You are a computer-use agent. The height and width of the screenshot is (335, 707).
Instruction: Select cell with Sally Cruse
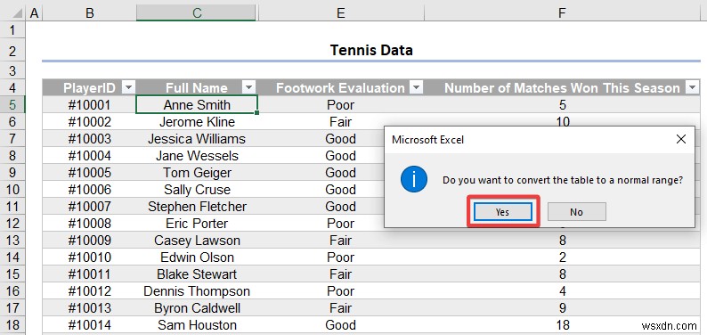coord(197,190)
